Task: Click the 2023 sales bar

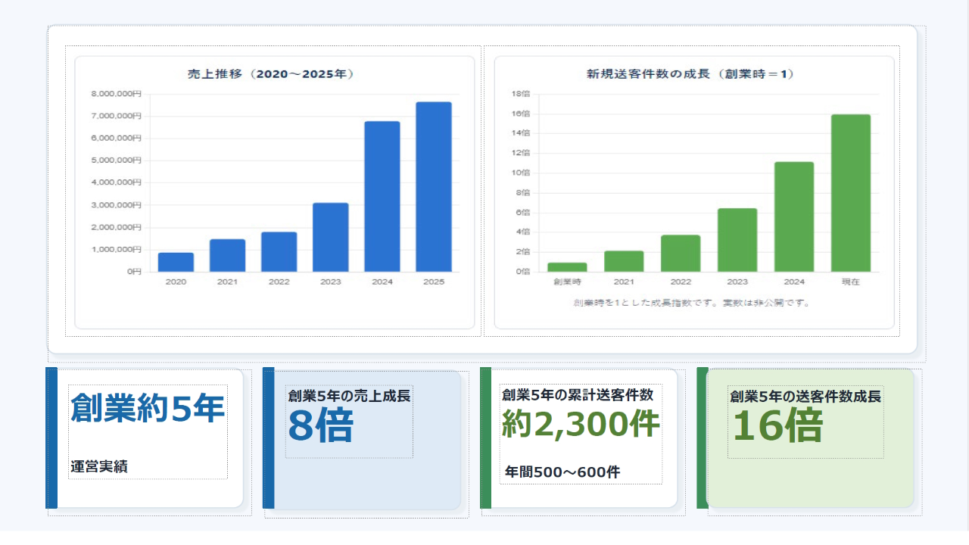Action: pos(330,237)
